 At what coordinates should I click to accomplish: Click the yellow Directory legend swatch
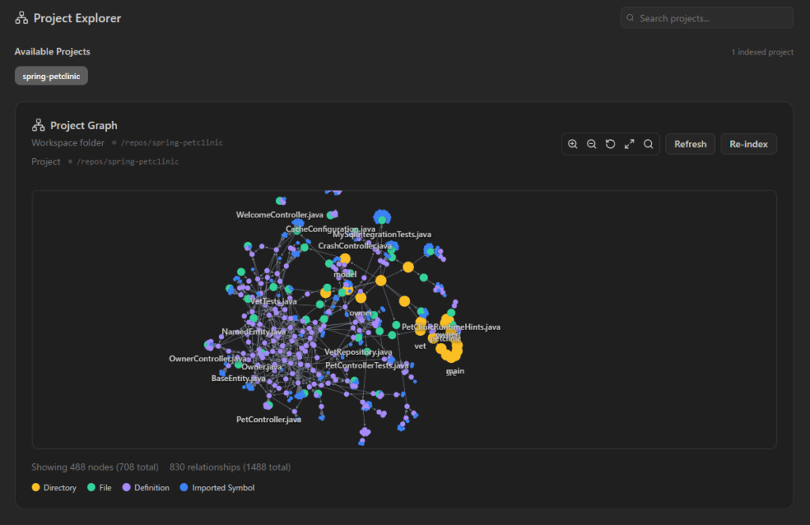point(36,488)
